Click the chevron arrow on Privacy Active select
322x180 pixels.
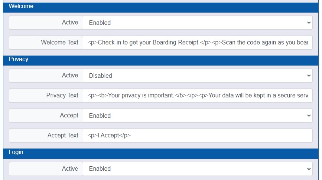coord(309,76)
